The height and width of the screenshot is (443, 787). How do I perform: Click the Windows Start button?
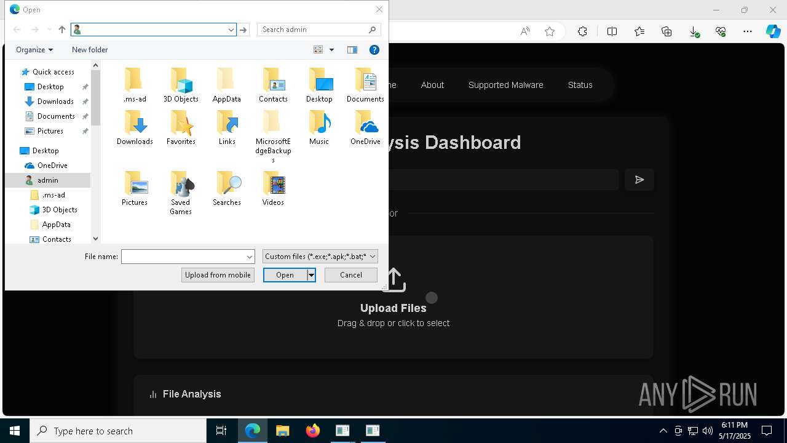(x=15, y=431)
